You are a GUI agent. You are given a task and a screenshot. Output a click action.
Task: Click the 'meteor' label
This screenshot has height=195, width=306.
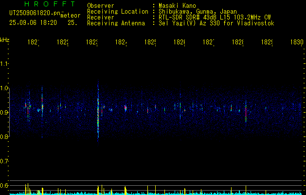[x=71, y=16]
